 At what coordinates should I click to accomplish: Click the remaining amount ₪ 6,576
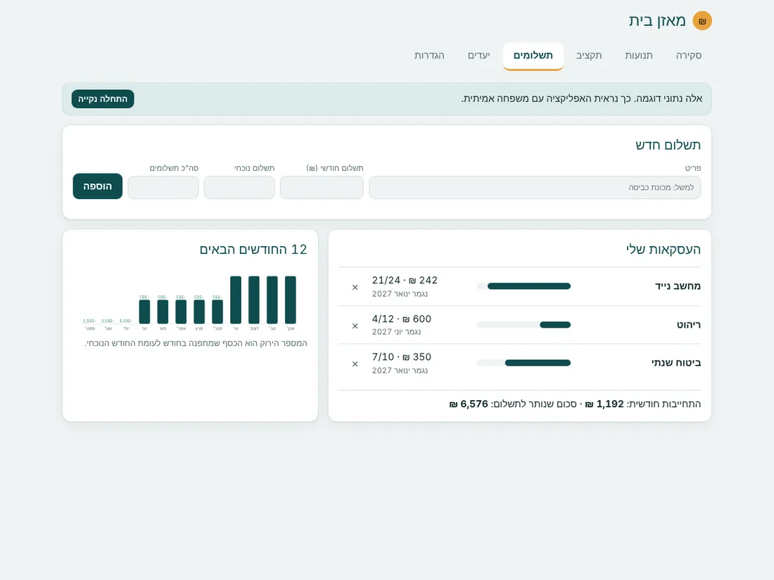(469, 404)
